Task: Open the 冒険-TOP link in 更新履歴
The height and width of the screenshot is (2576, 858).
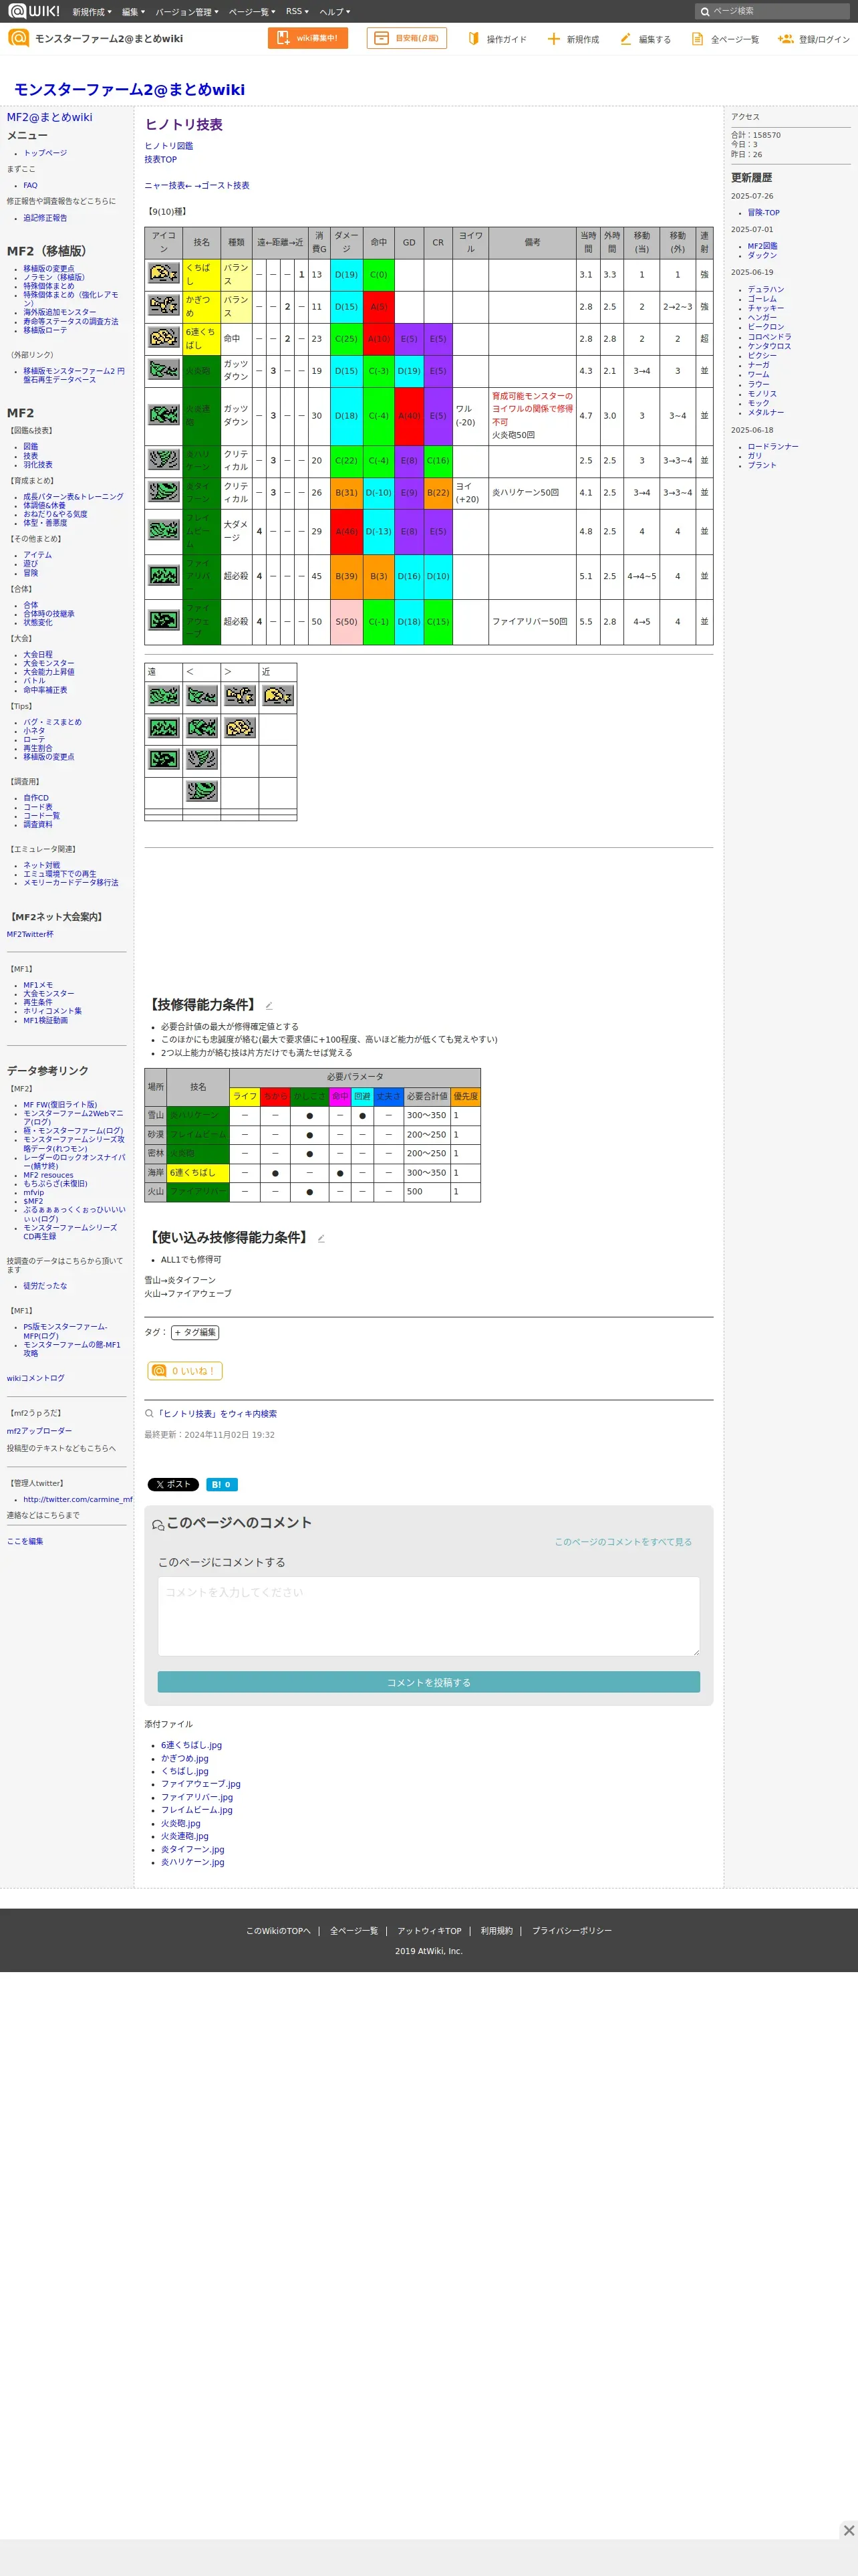Action: tap(763, 213)
